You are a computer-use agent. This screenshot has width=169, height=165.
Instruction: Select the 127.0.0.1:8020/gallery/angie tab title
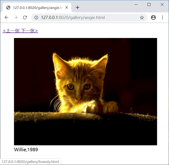(x=38, y=8)
